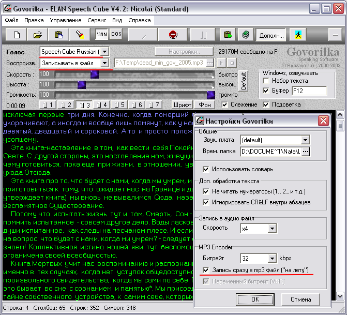
Task: Click the grayed play button in toolbar
Action: pyautogui.click(x=143, y=35)
